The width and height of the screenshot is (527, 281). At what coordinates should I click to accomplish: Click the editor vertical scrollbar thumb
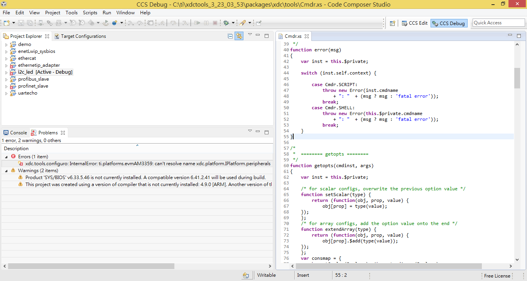click(517, 78)
